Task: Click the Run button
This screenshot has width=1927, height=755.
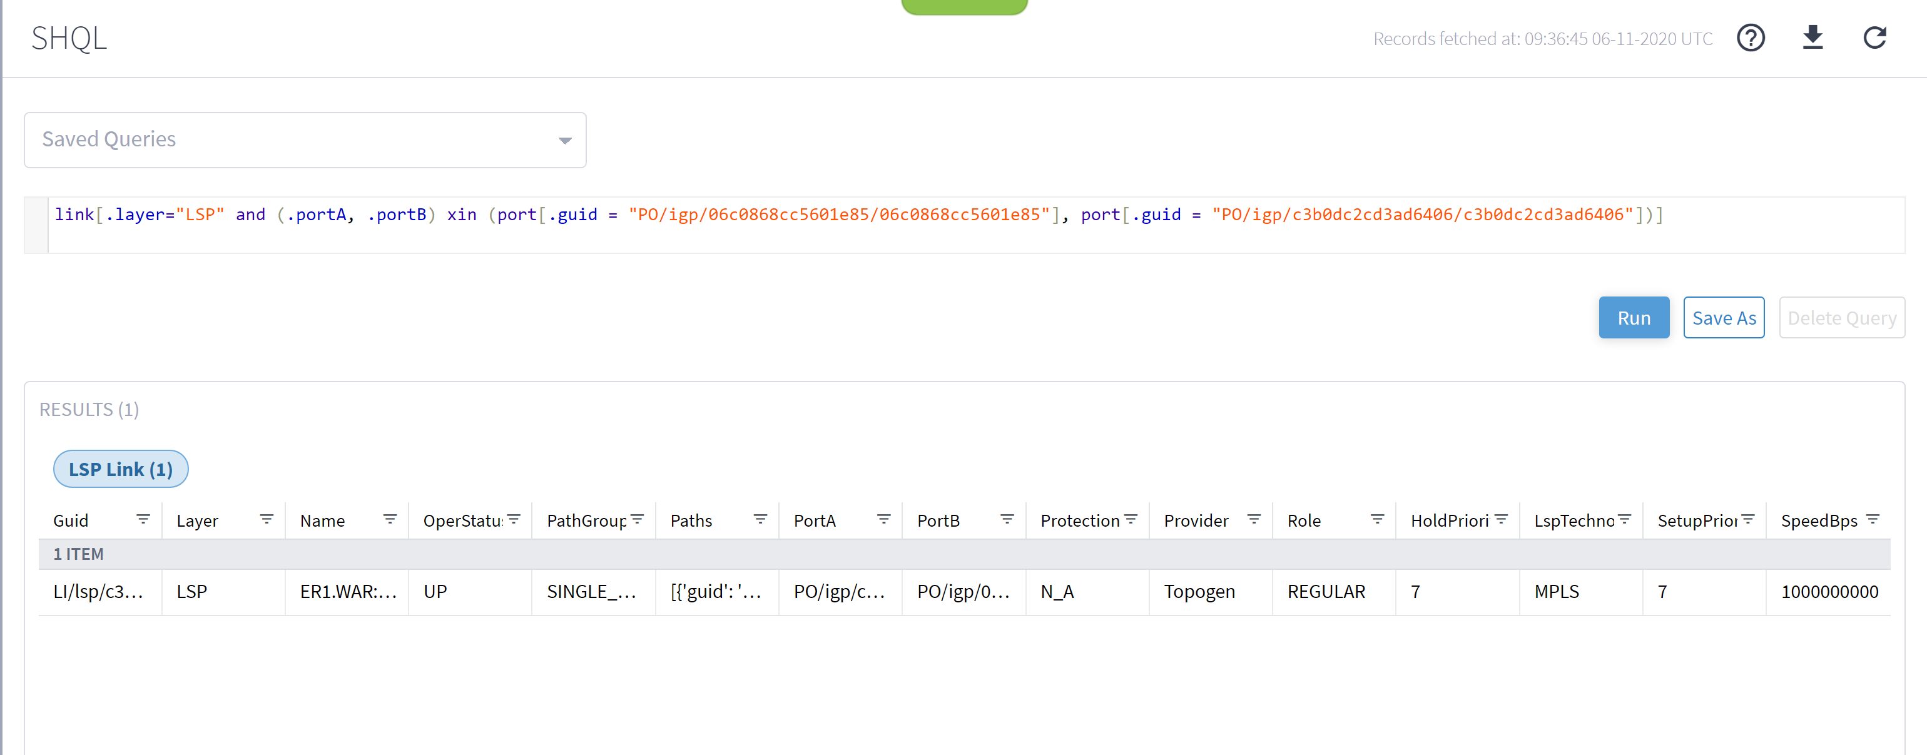Action: (1633, 318)
